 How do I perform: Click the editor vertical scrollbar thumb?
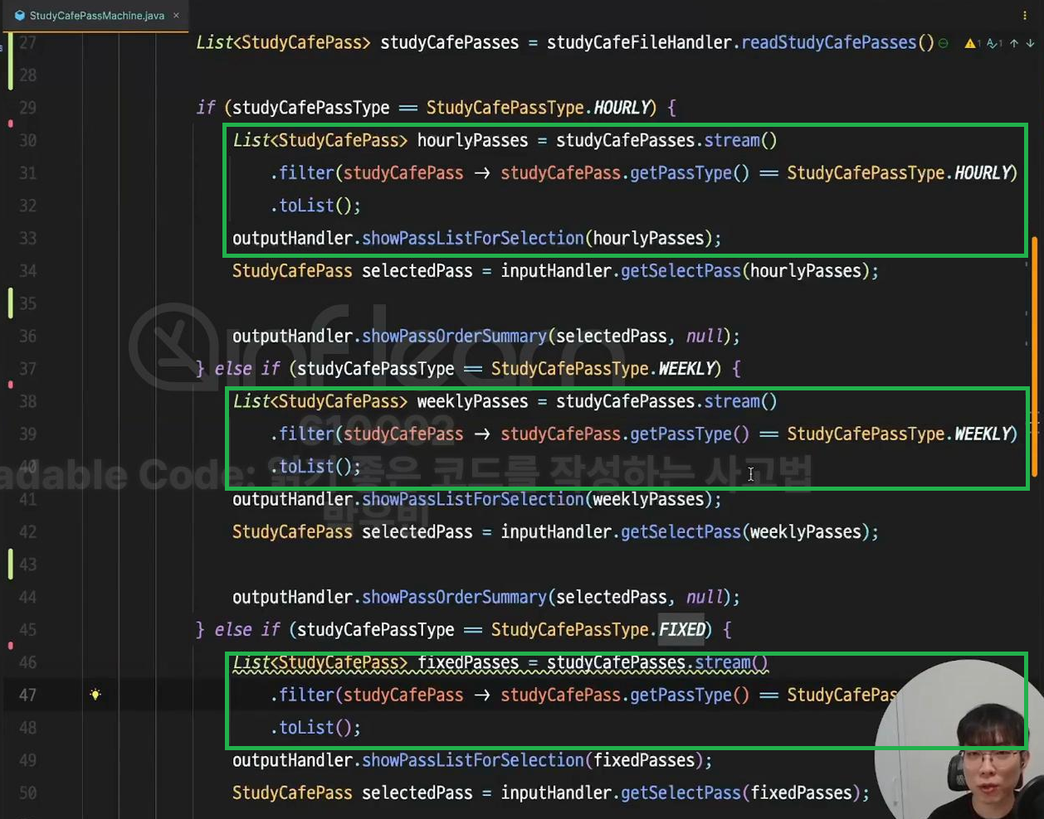(1035, 356)
